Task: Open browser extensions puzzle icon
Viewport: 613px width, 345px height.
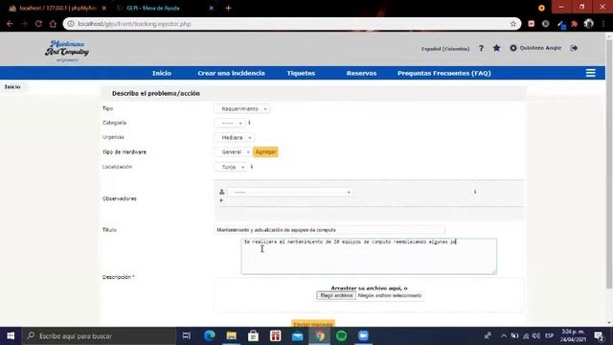Action: coord(575,24)
